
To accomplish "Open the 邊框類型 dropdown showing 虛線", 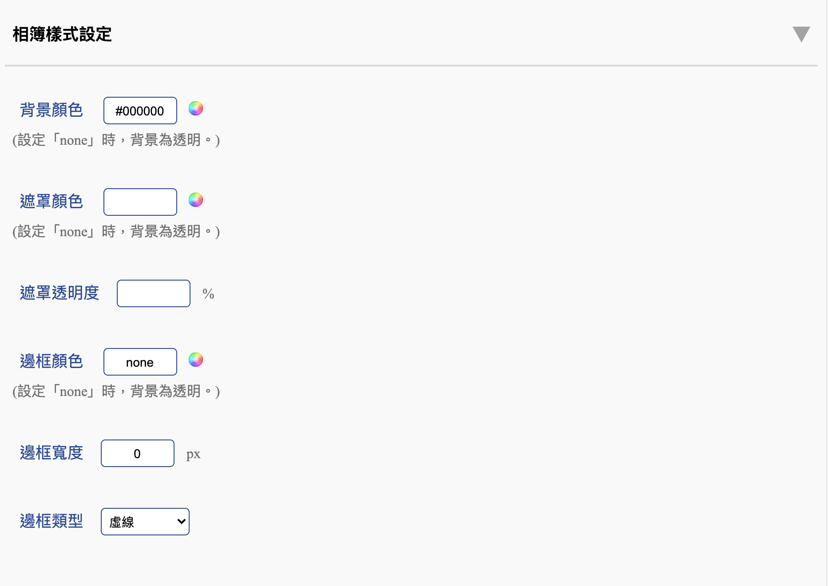I will coord(145,522).
